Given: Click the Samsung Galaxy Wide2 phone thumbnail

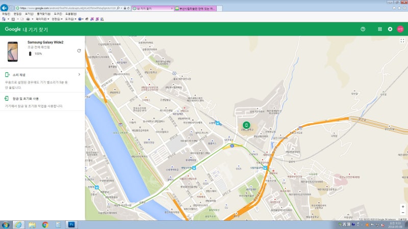Looking at the screenshot, I should 12,51.
